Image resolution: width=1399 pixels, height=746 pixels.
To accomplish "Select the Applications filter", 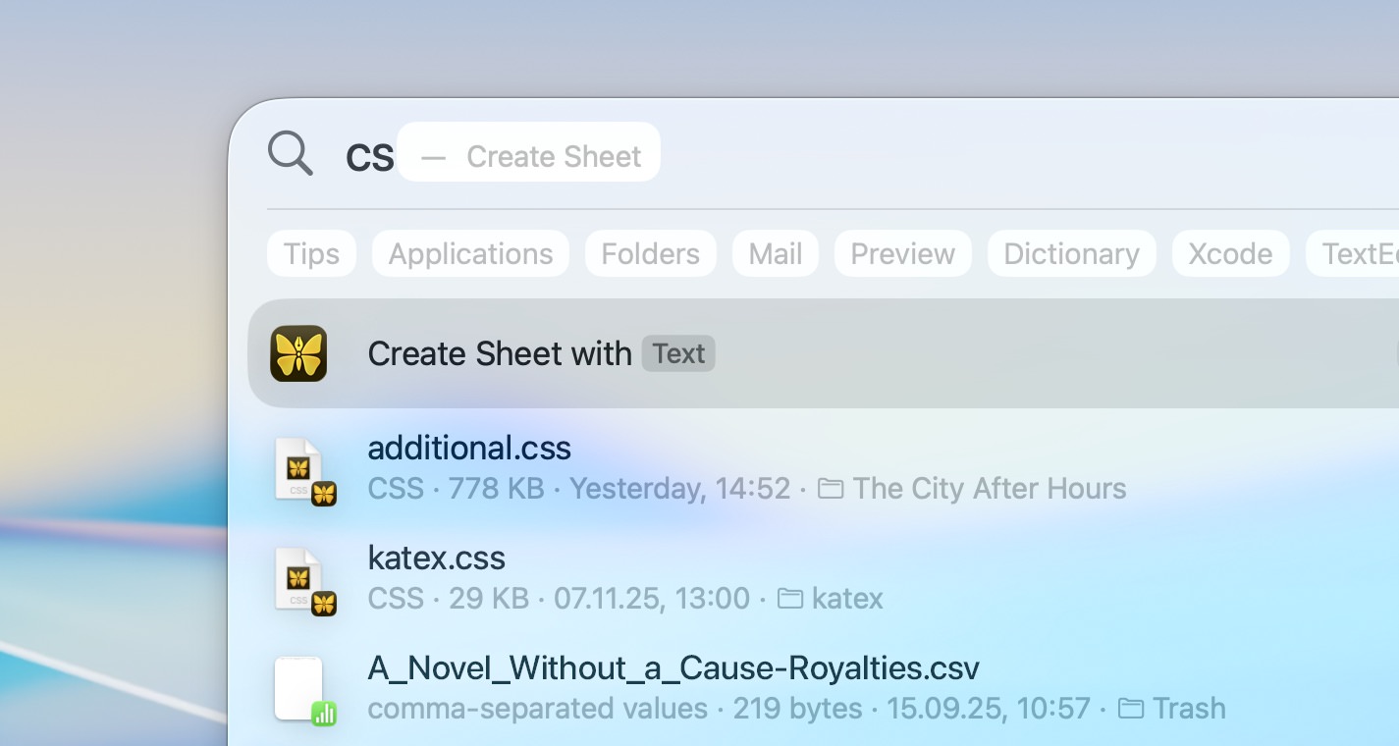I will pos(469,253).
